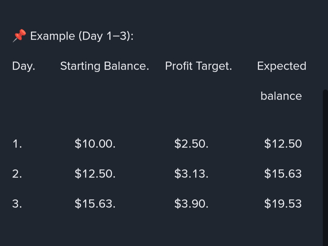Click the word "balance" under Expected

click(x=281, y=96)
